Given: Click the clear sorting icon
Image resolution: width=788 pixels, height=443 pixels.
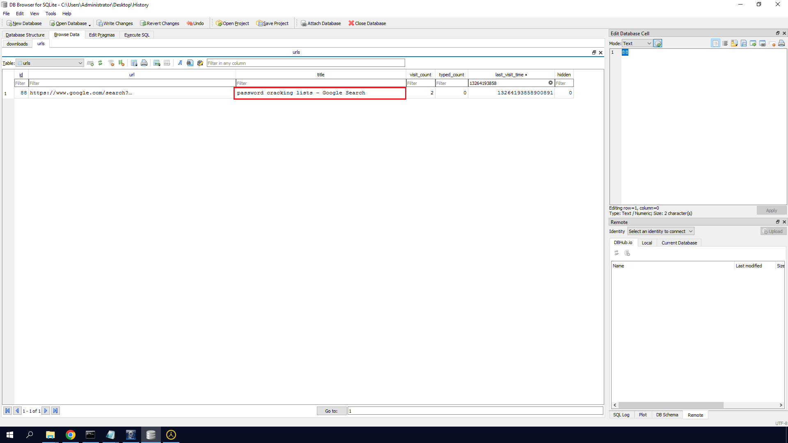Looking at the screenshot, I should click(x=121, y=63).
